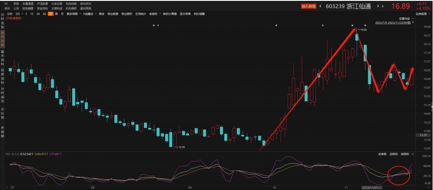The width and height of the screenshot is (433, 190).
Task: Click the up-down arrow marker above the October candles
Action: pyautogui.click(x=323, y=25)
